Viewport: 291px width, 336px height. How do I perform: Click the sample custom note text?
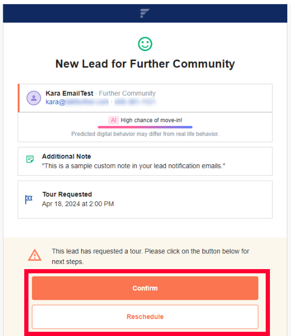point(133,166)
